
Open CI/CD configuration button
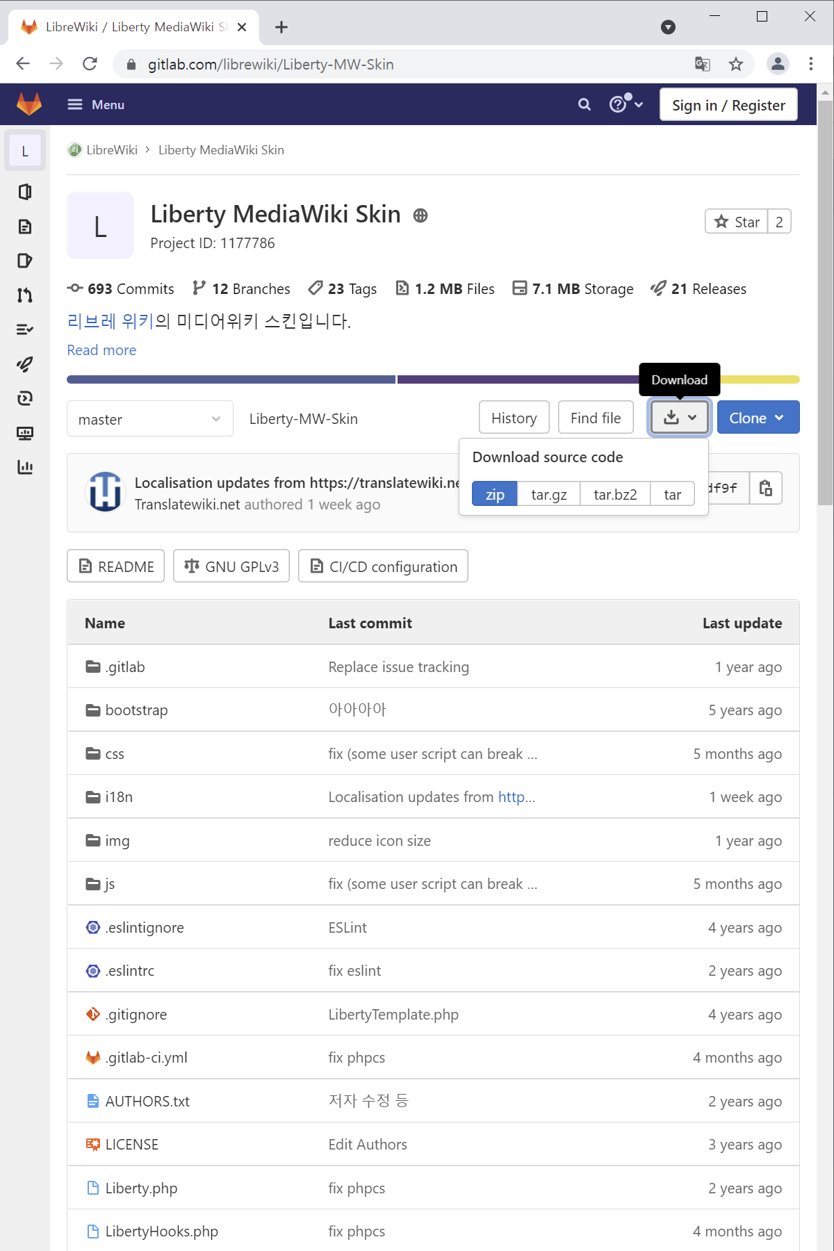383,566
